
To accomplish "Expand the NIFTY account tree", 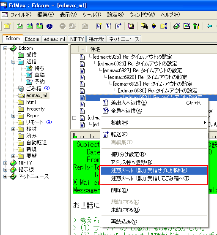I will click(5, 163).
